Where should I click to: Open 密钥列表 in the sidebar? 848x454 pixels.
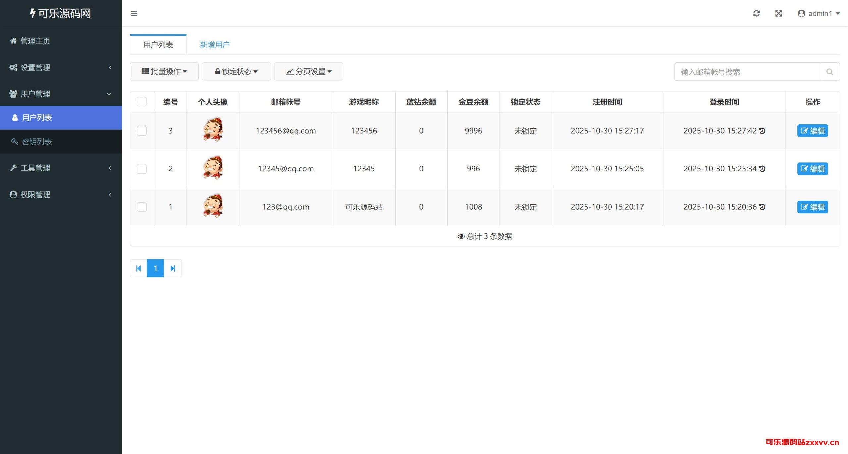(x=37, y=142)
